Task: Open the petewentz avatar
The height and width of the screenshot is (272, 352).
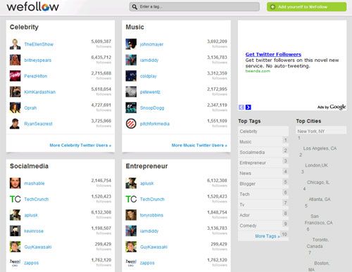Action: (131, 92)
